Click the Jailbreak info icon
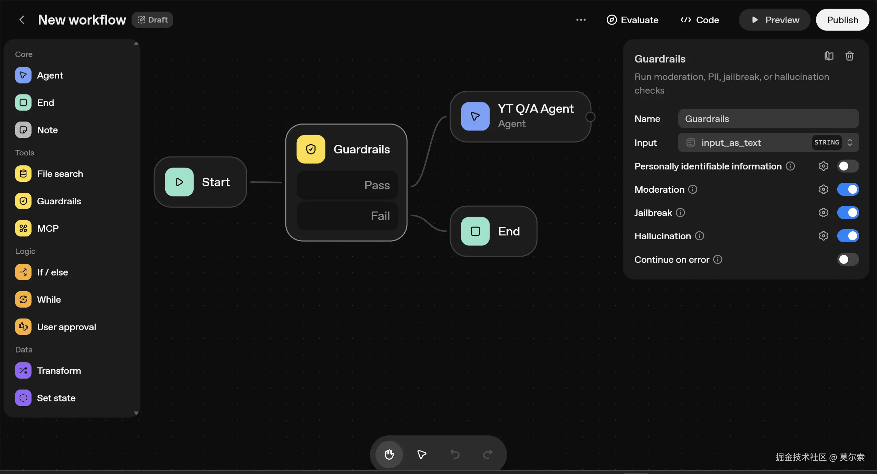Image resolution: width=877 pixels, height=474 pixels. click(680, 213)
